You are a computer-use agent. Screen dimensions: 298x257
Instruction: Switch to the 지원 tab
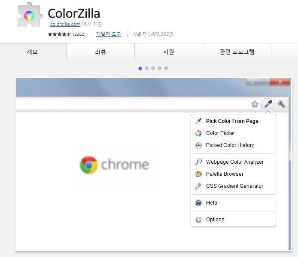pos(169,52)
